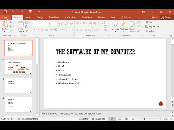This screenshot has width=174, height=130.
Task: Click the Copy icon
Action: [11, 26]
